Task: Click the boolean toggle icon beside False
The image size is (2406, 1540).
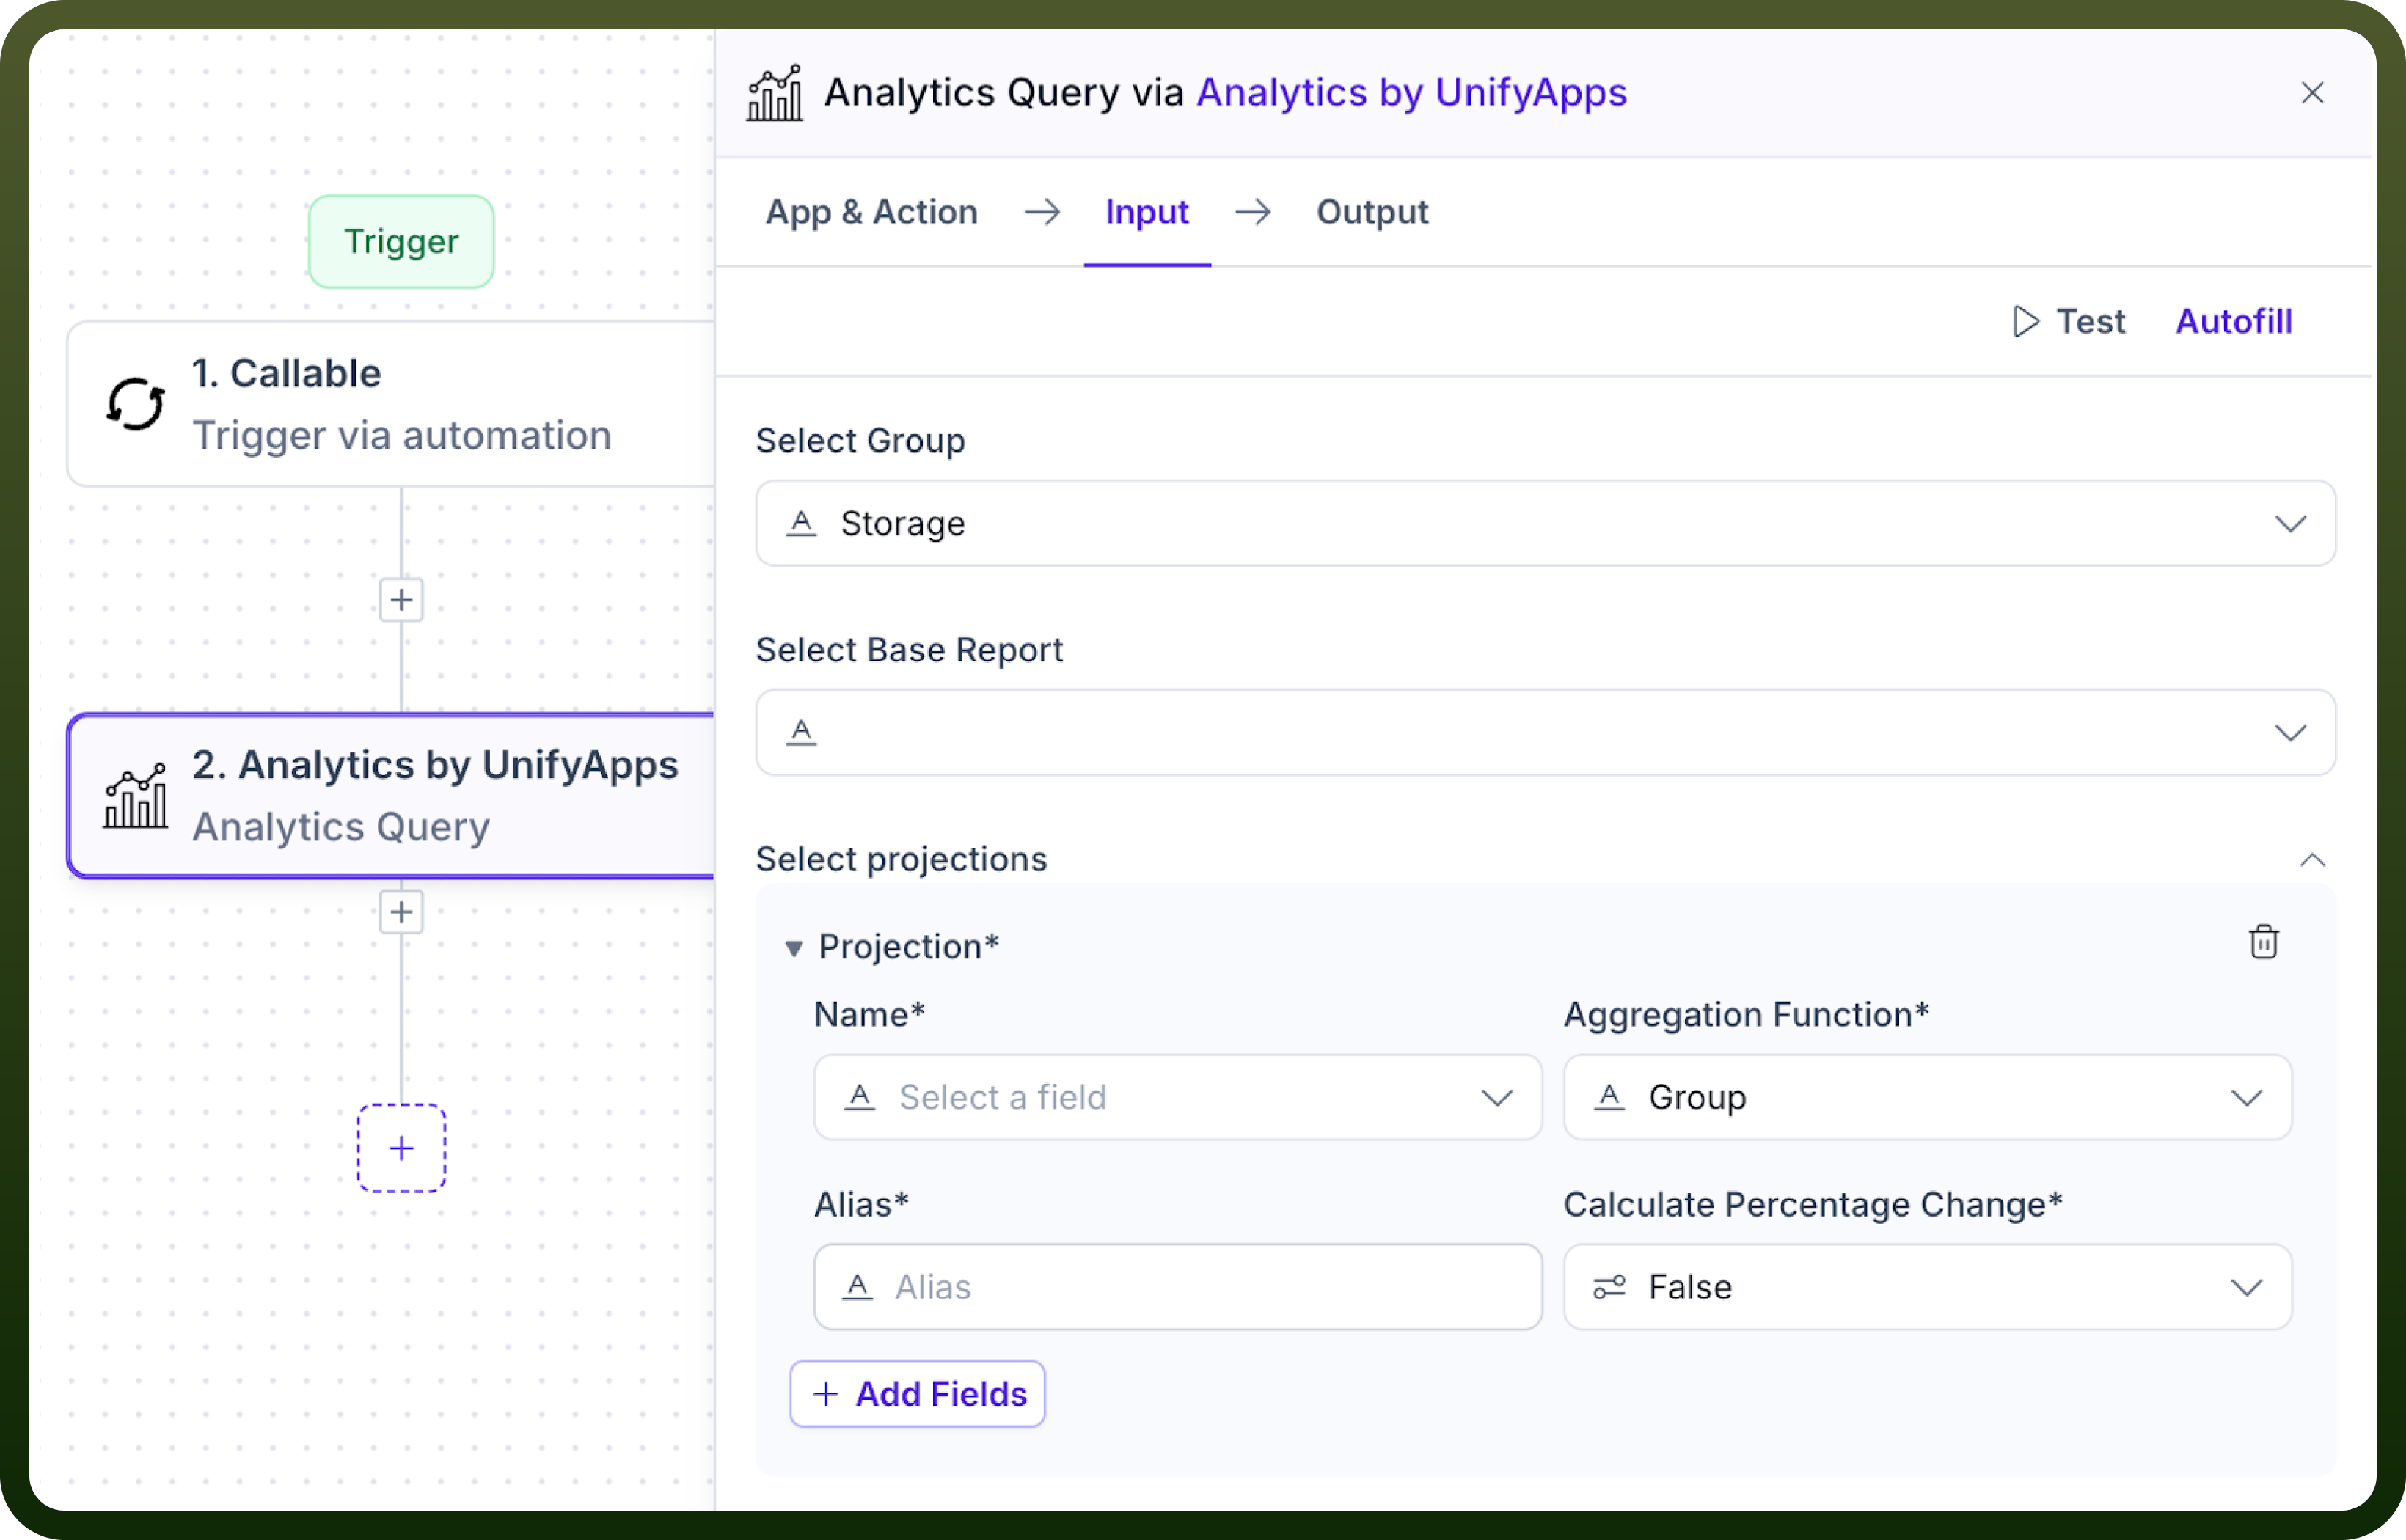Action: pyautogui.click(x=1609, y=1287)
